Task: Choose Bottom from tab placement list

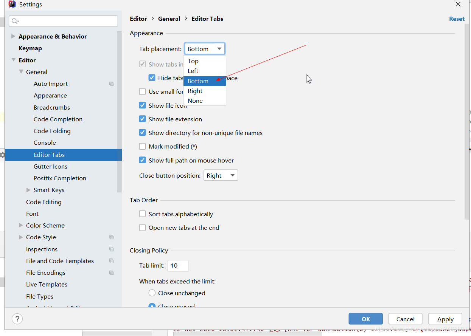Action: click(x=205, y=81)
